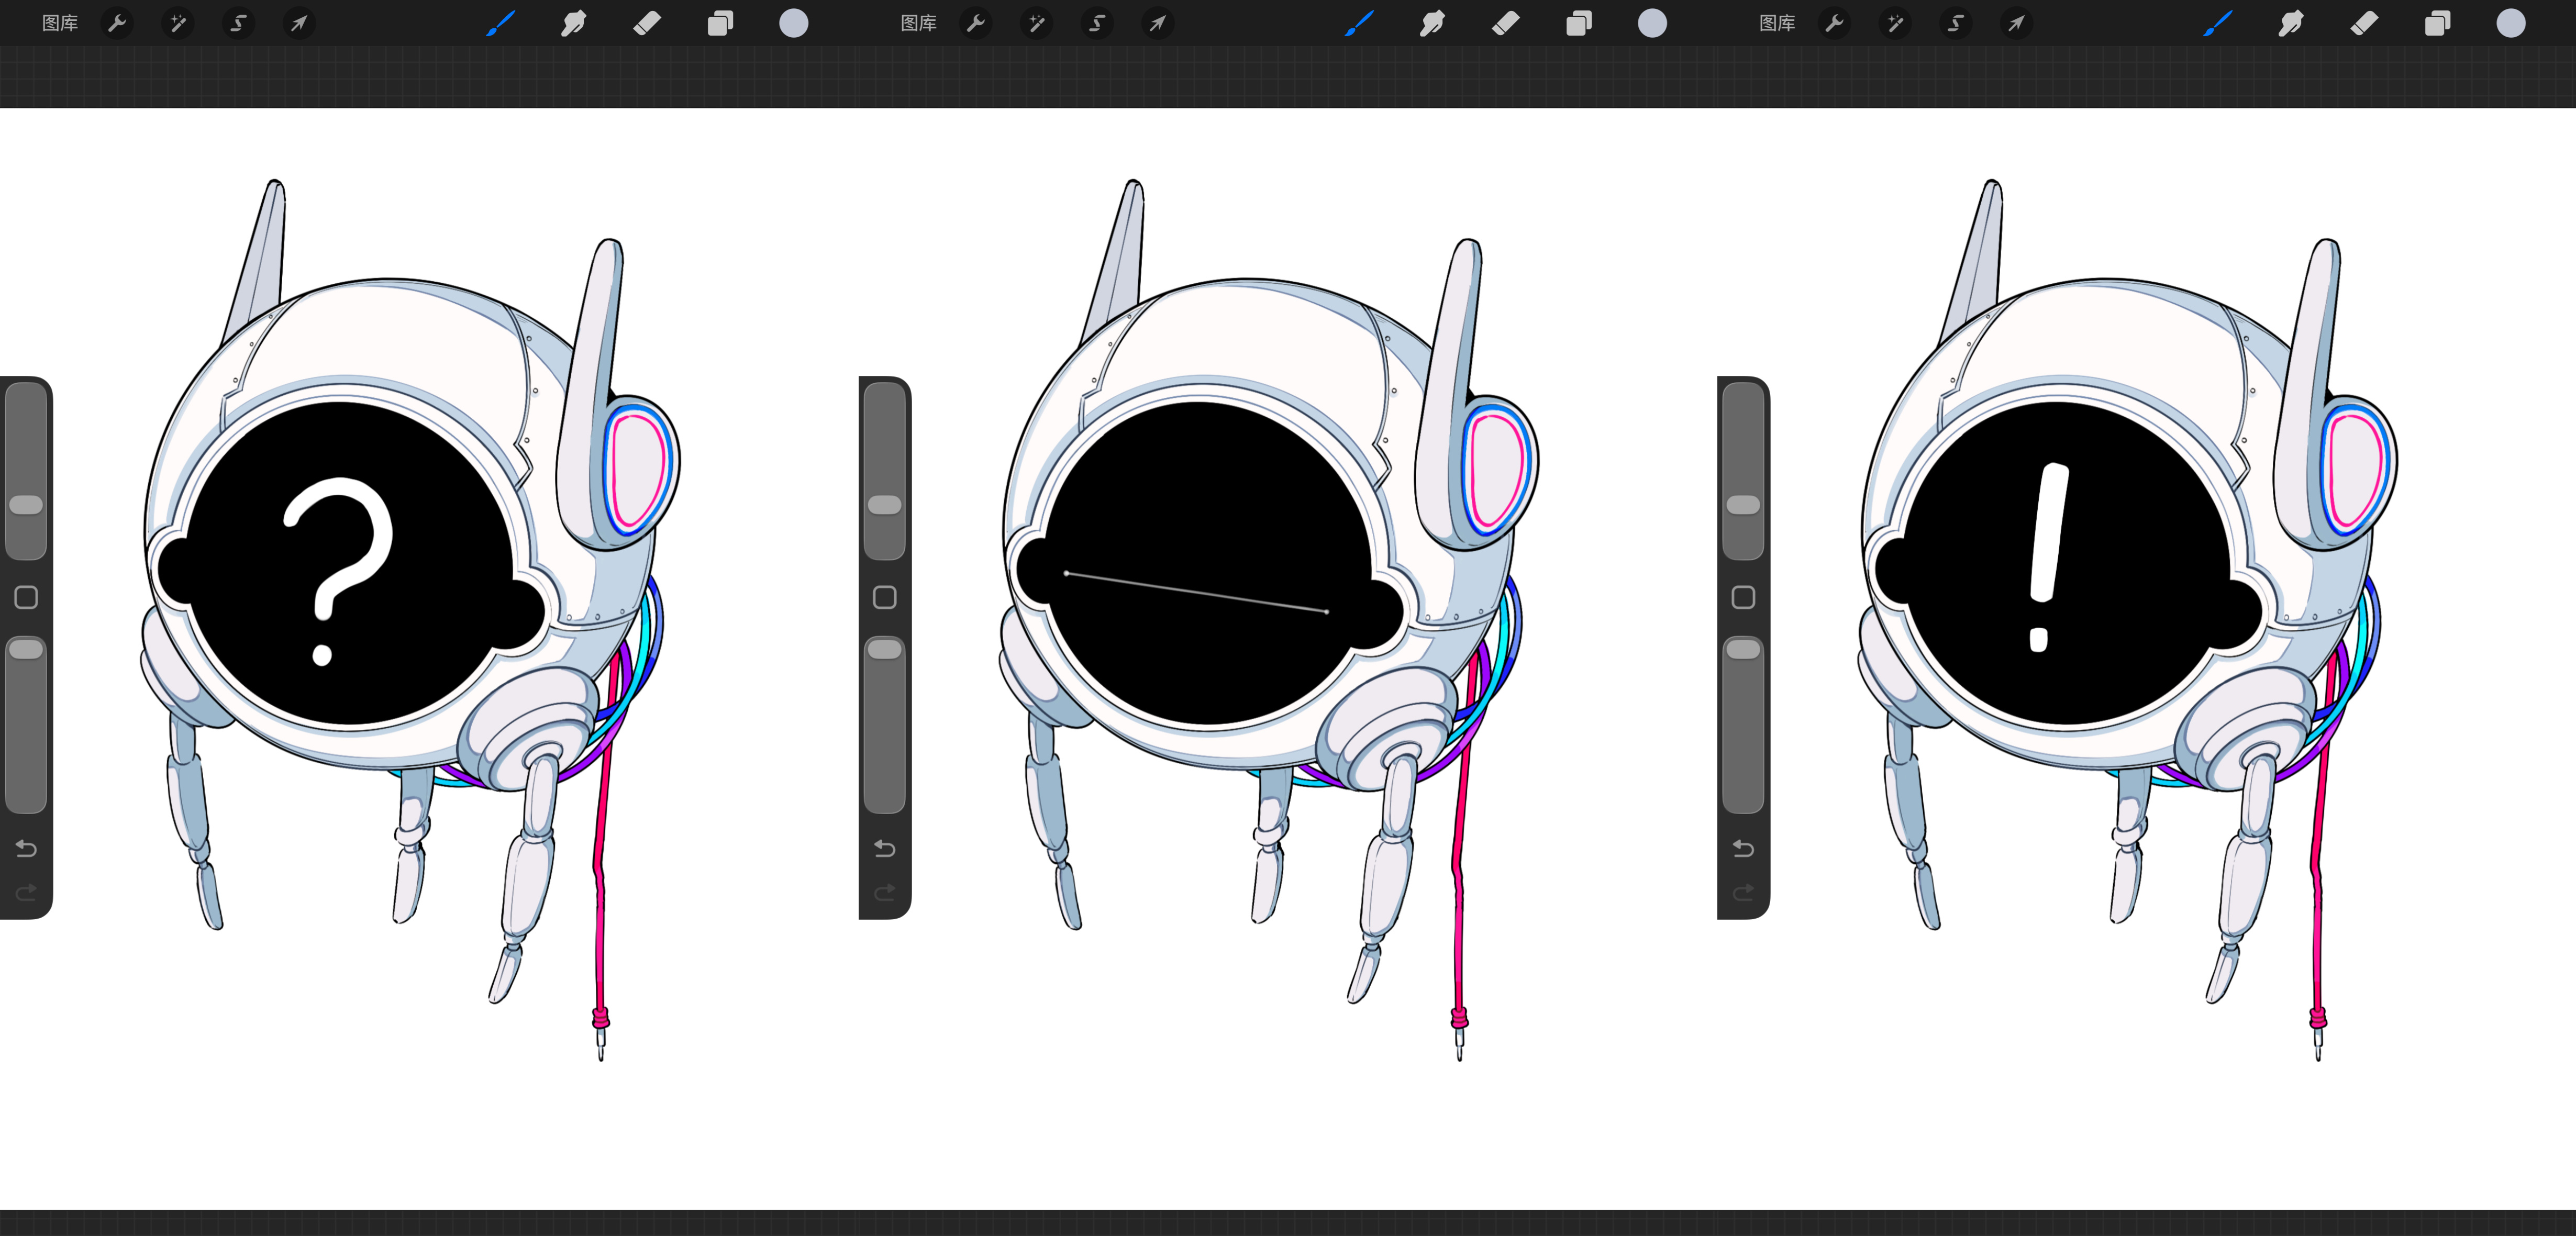This screenshot has width=2576, height=1236.
Task: Tap the square modify button in the exclamation-mark canvas sidebar
Action: [x=1744, y=598]
